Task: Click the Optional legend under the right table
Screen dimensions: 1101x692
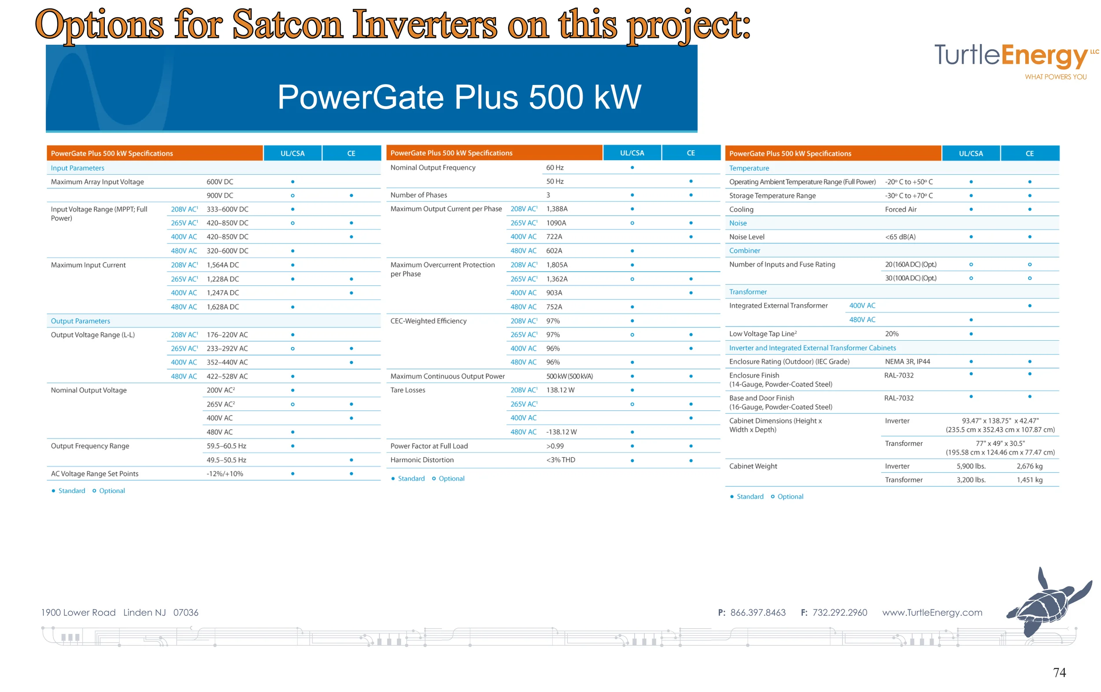Action: (x=787, y=497)
